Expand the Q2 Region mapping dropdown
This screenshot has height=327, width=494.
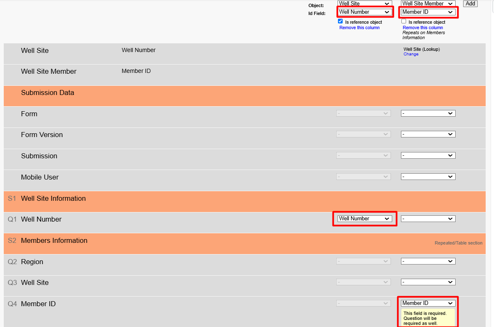click(428, 261)
